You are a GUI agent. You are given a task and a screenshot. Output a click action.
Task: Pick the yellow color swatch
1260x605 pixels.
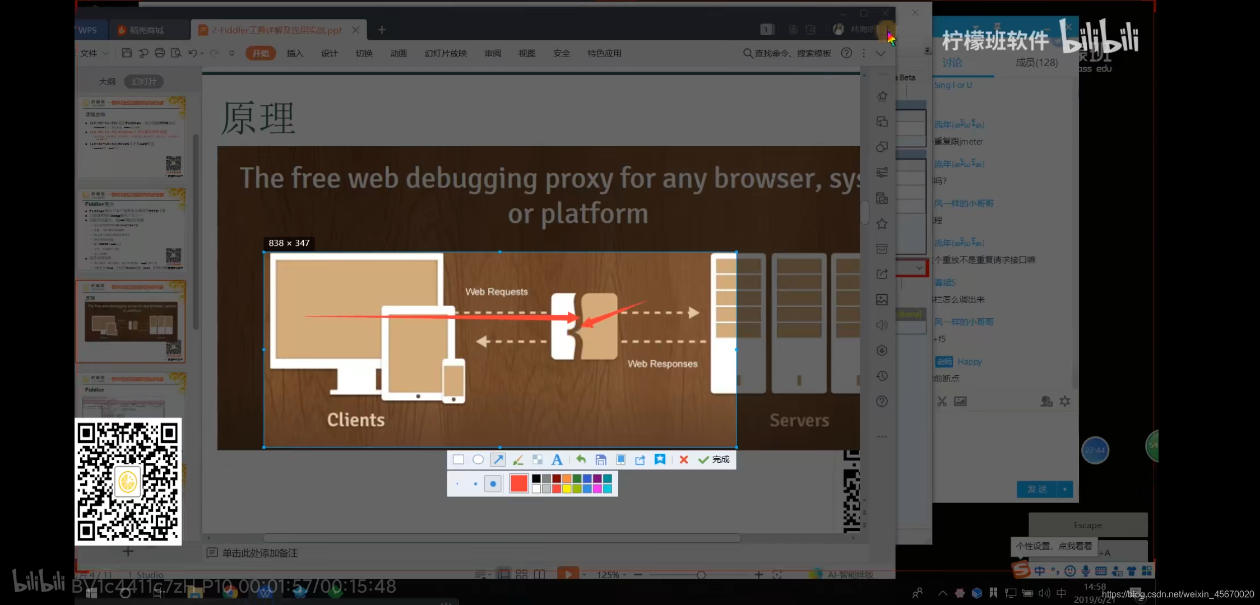click(x=567, y=489)
